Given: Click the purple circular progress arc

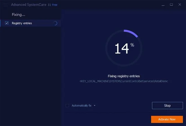Looking at the screenshot, I should pyautogui.click(x=132, y=33).
